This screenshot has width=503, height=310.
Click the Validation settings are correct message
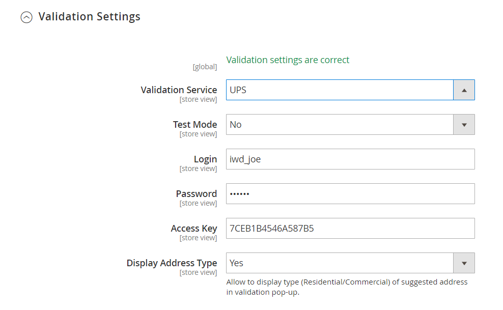(x=288, y=60)
